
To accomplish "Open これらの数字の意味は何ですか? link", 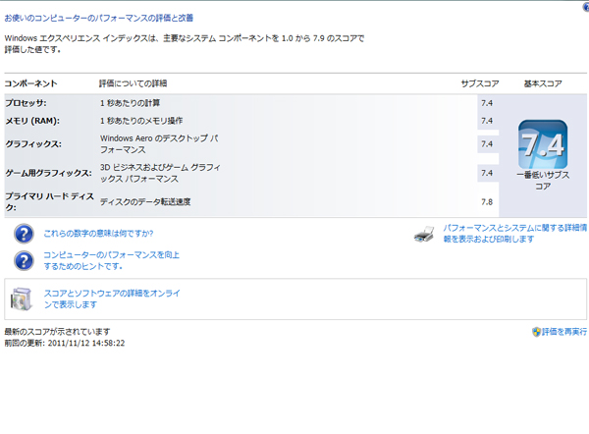I will pyautogui.click(x=98, y=234).
